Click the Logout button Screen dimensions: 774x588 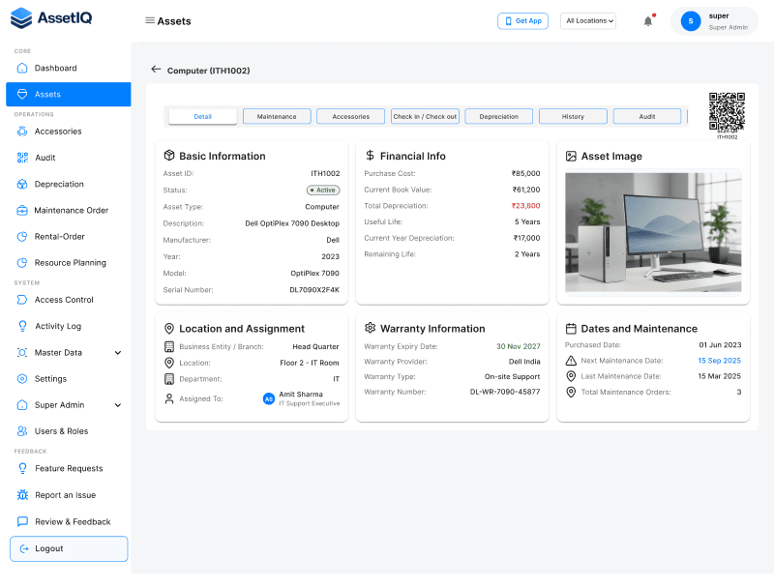[69, 548]
